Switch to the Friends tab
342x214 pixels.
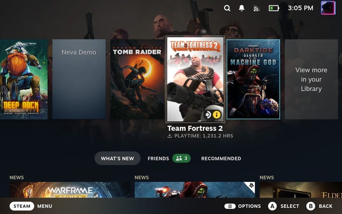tap(158, 158)
